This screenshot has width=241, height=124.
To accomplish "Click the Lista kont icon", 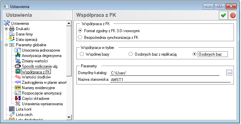I will pos(12,109).
